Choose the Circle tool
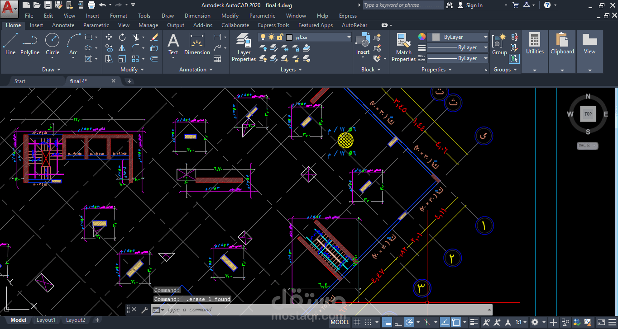 click(x=53, y=45)
